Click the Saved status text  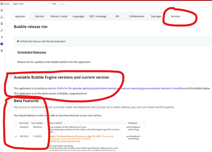(61, 4)
